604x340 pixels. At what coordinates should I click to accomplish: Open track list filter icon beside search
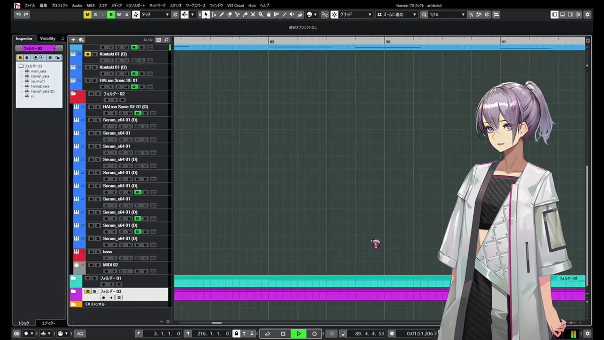(x=159, y=40)
